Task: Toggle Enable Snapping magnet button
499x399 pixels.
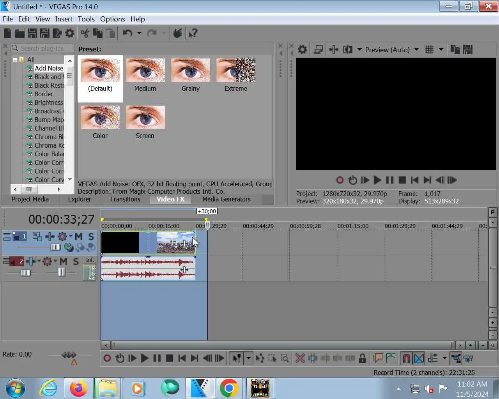Action: 406,358
